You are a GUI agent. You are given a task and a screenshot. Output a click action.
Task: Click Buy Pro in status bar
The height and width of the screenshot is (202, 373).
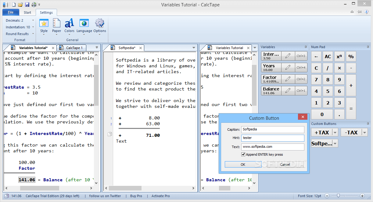(136, 196)
